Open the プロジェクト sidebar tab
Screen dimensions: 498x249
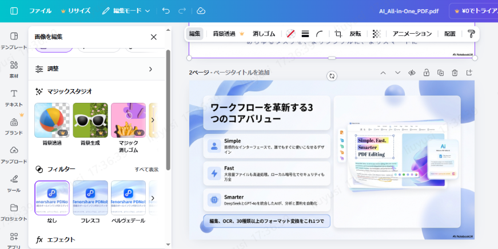(14, 212)
